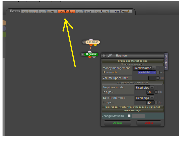Click the Condition block's top input connector

coord(91,40)
